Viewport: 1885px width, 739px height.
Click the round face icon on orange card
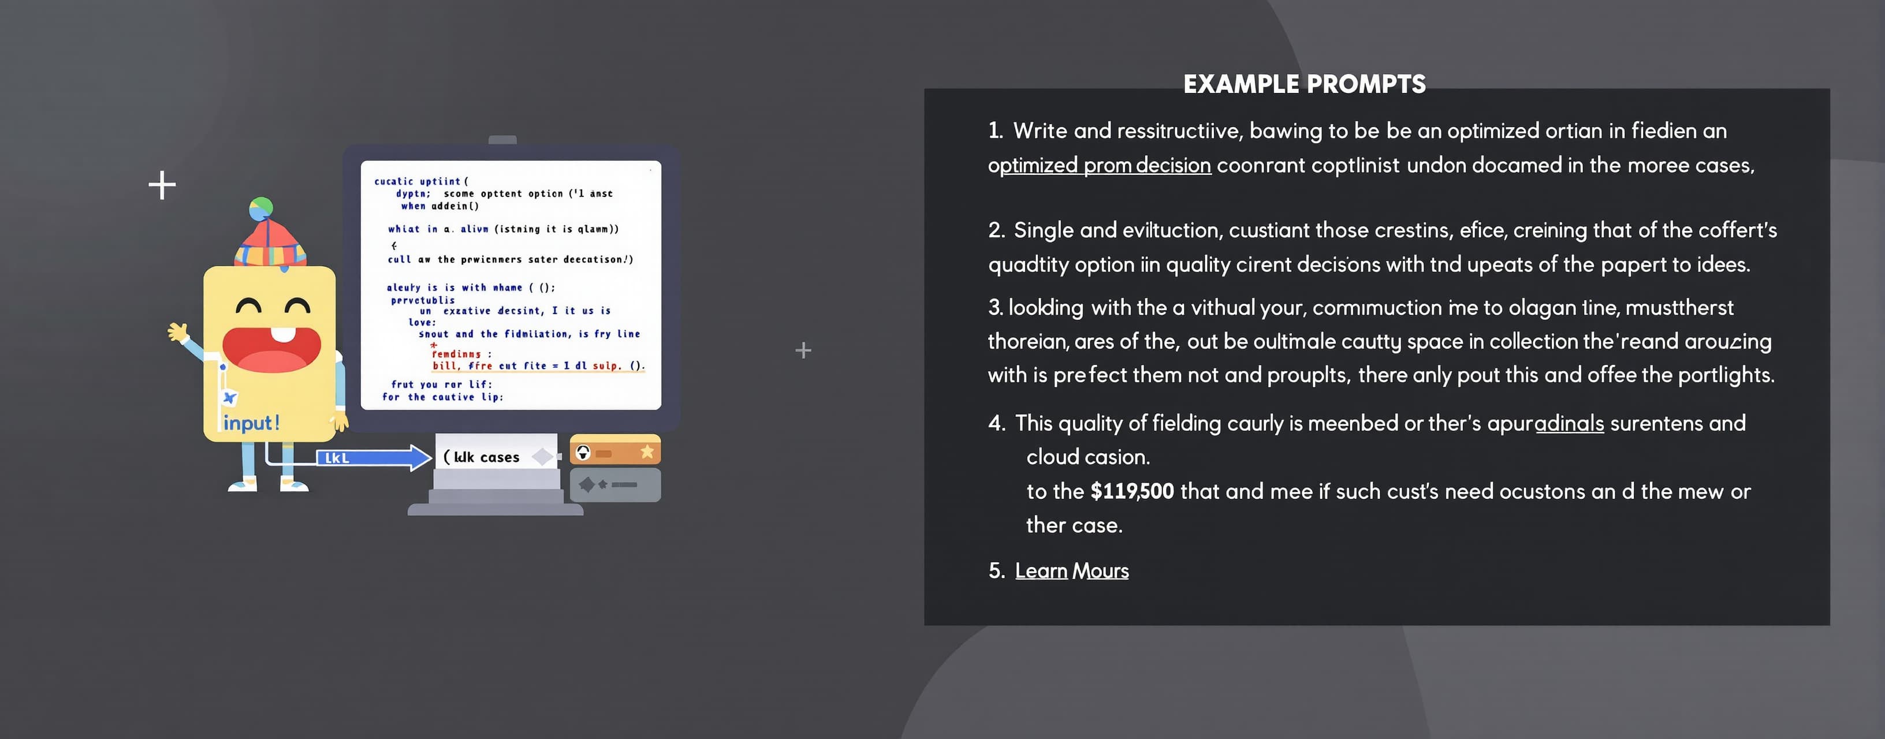583,452
